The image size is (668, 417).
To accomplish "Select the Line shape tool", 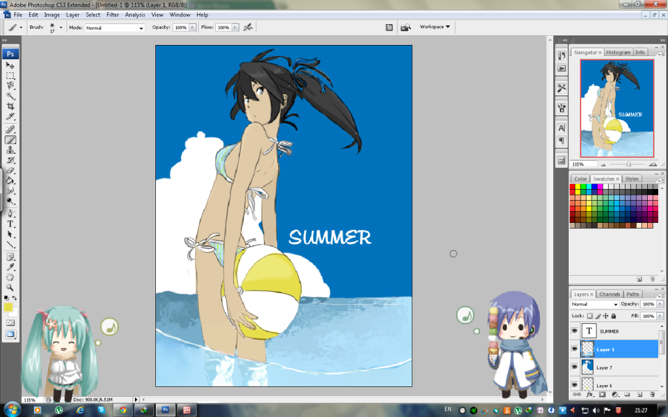I will click(x=10, y=245).
